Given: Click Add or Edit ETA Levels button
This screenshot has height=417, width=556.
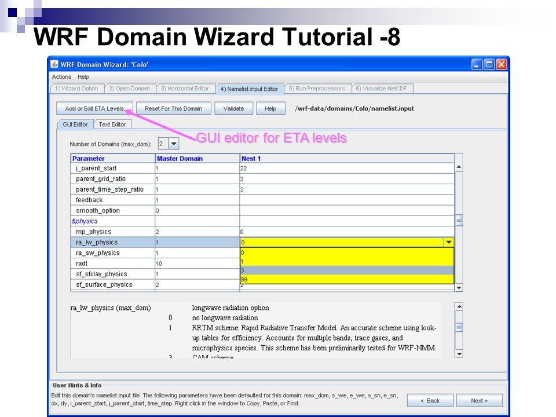Looking at the screenshot, I should click(x=94, y=108).
